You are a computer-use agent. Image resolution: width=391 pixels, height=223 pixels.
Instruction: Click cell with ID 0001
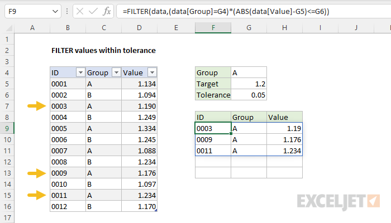pos(68,84)
